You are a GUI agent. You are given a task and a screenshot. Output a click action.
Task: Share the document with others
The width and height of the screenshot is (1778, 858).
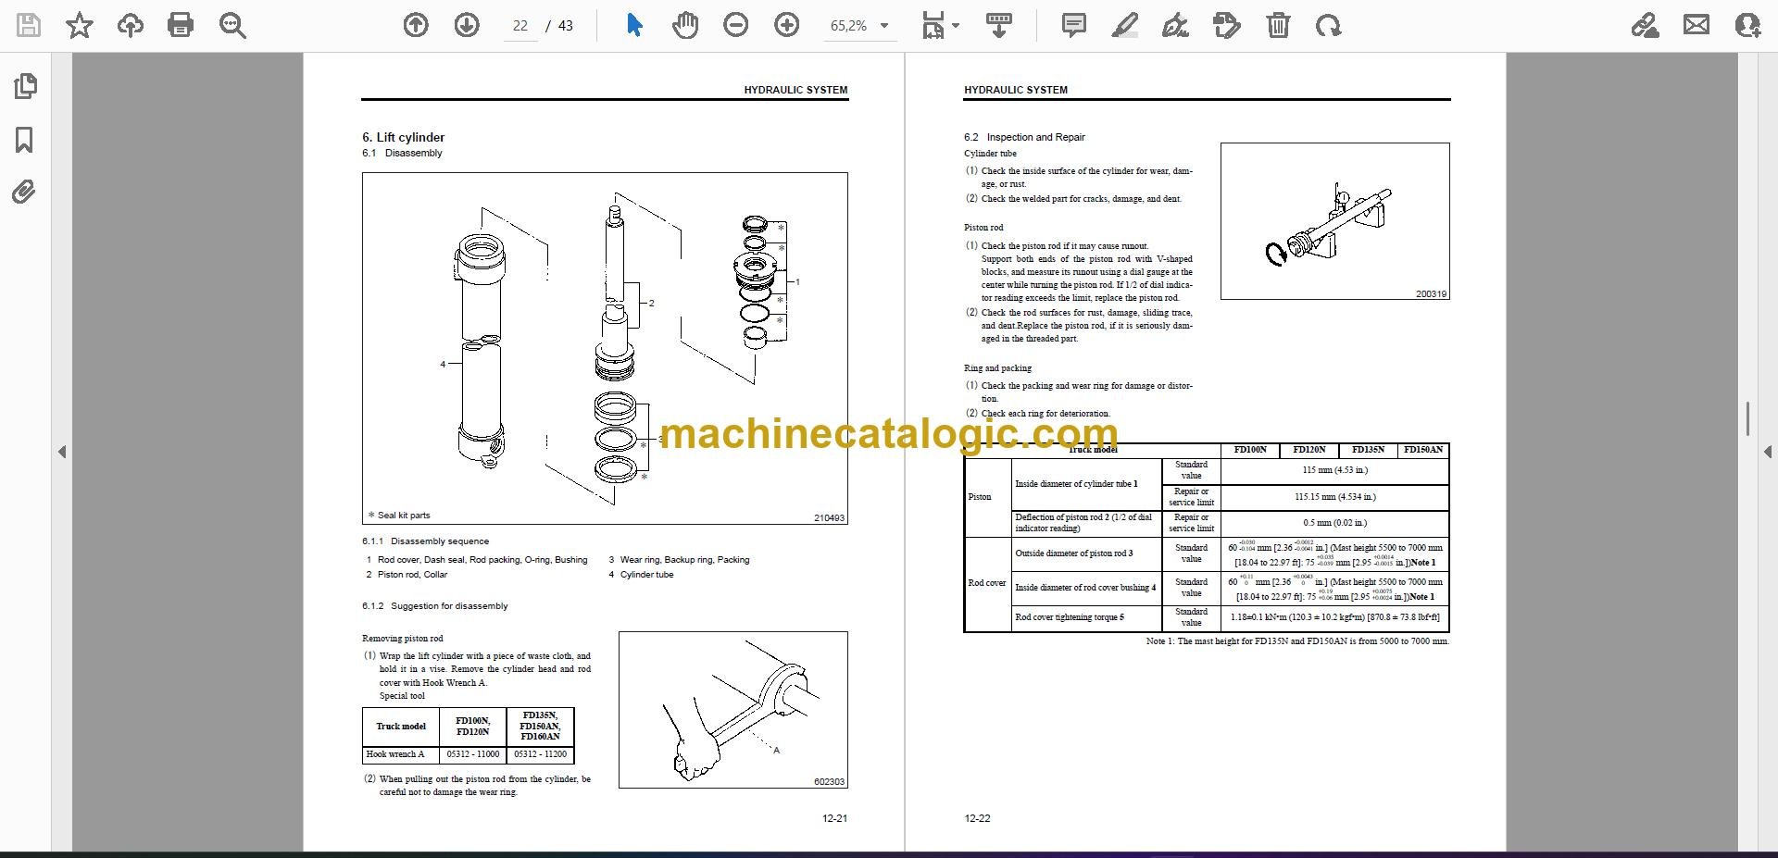pyautogui.click(x=1747, y=26)
